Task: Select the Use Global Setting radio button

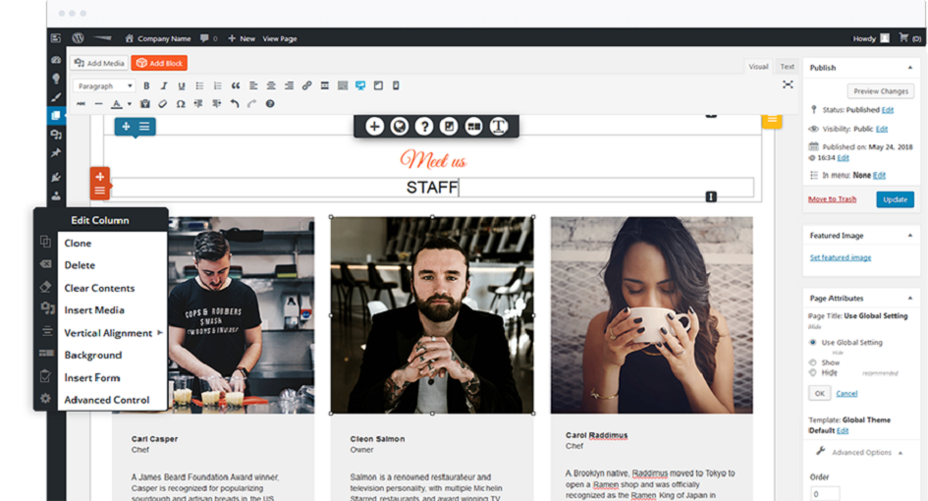Action: [812, 342]
